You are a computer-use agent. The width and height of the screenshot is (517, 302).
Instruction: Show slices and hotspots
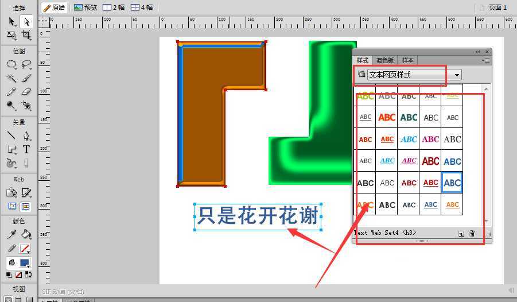[25, 206]
